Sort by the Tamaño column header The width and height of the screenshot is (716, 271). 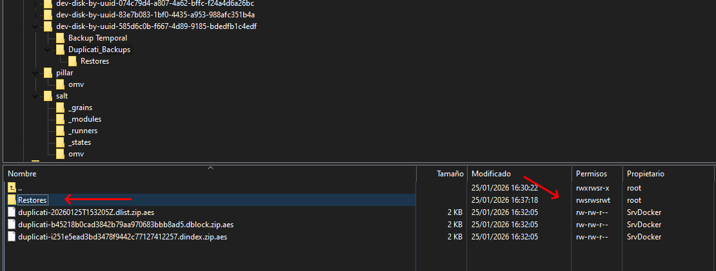tap(450, 174)
